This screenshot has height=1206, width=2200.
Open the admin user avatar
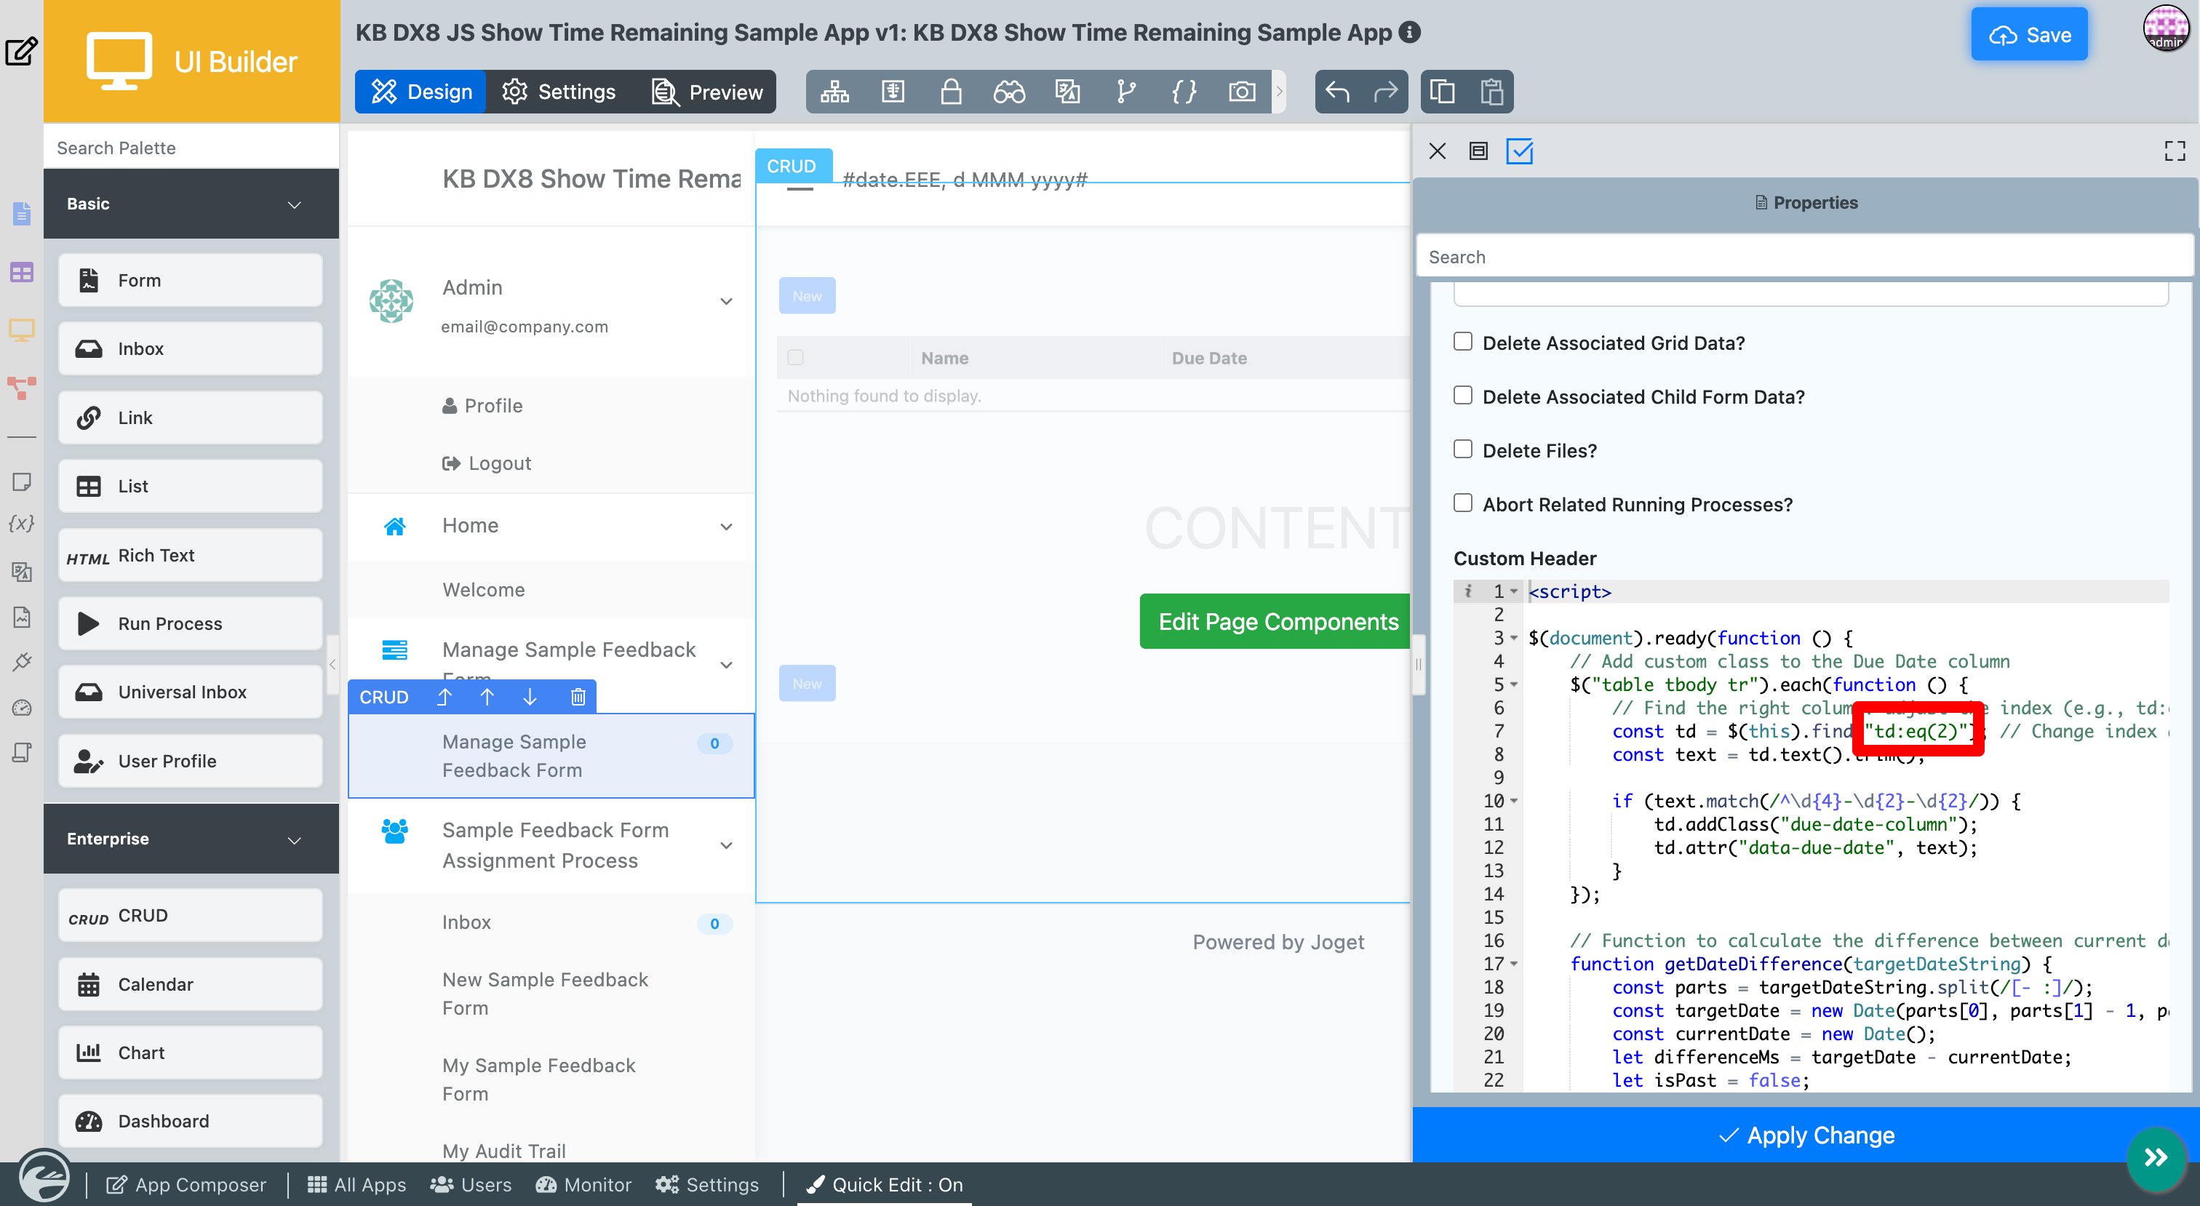2166,29
